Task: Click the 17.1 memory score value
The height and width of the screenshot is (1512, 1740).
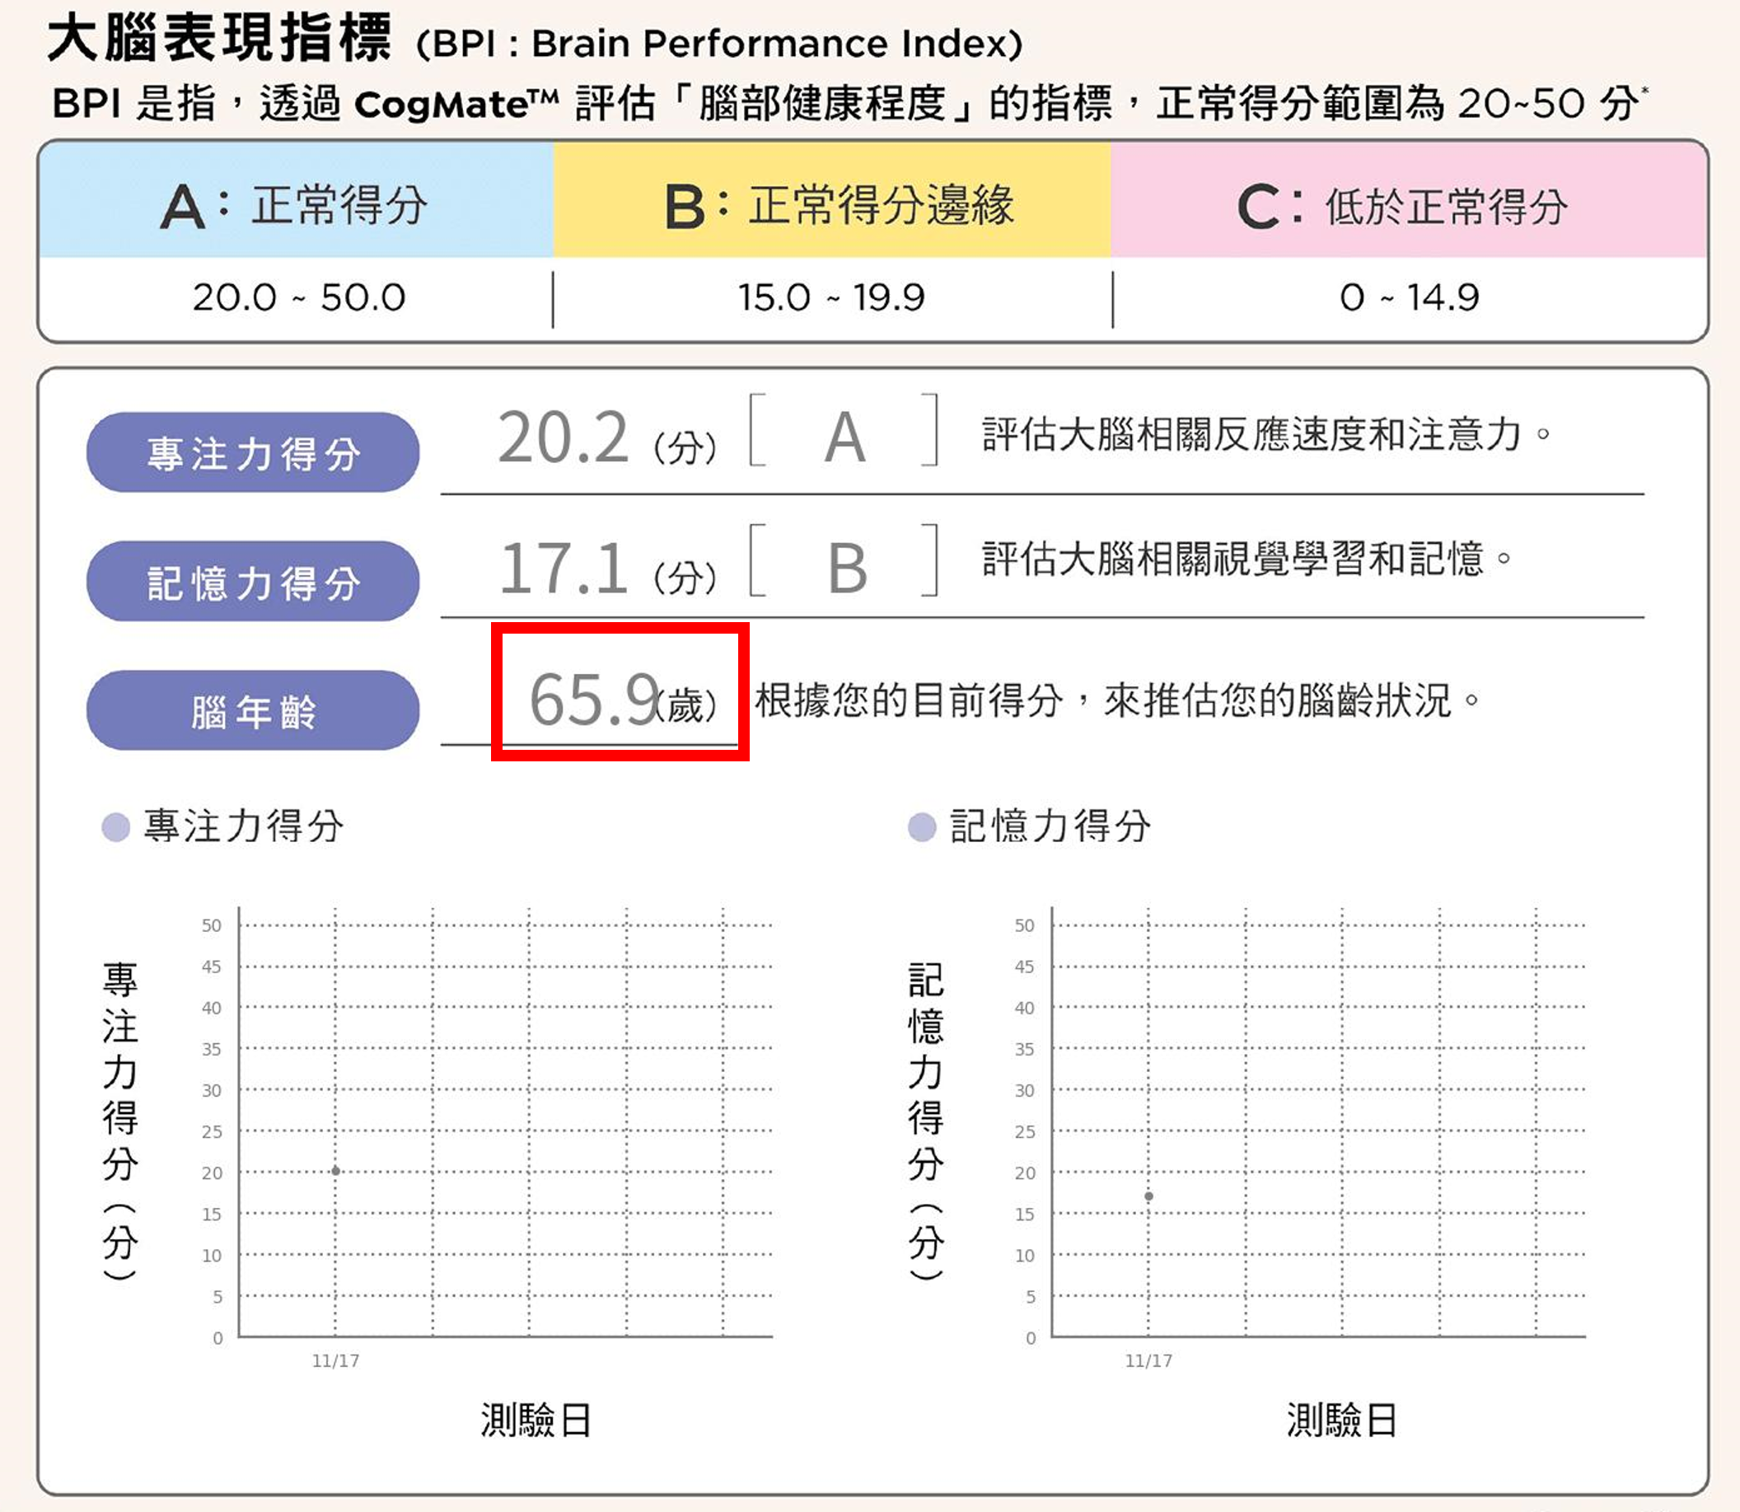Action: pyautogui.click(x=564, y=567)
